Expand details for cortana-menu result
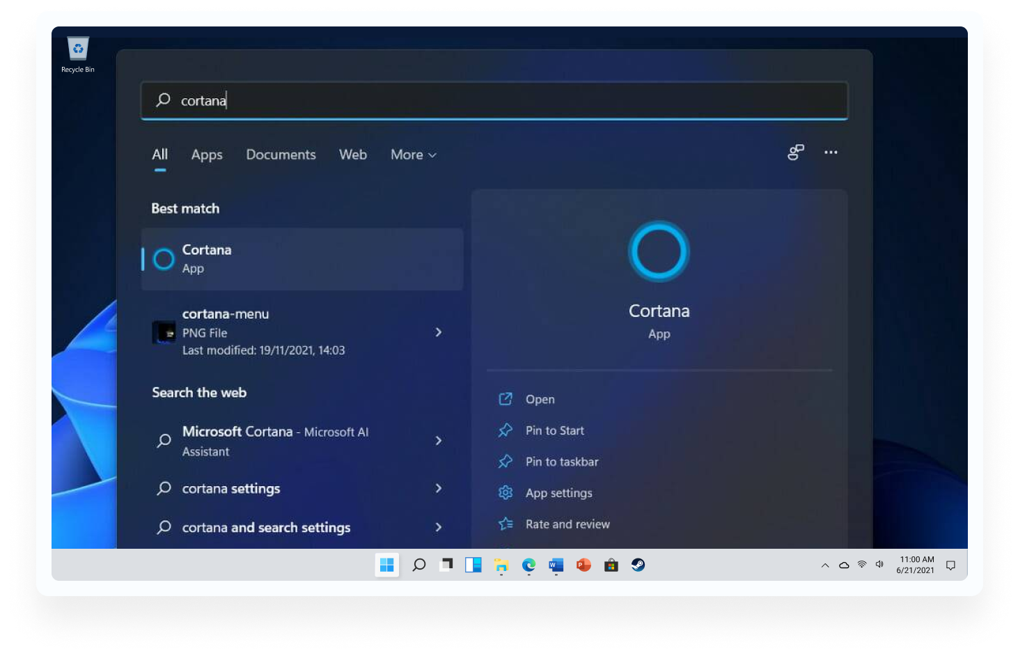The height and width of the screenshot is (656, 1018). (x=438, y=332)
